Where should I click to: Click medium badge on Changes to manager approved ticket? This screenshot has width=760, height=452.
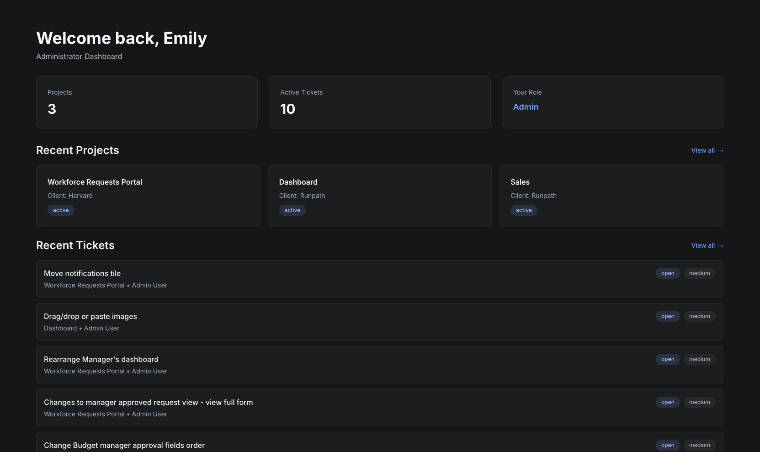(700, 402)
